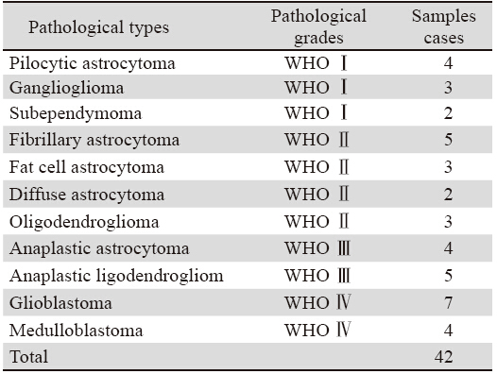The height and width of the screenshot is (374, 497).
Task: Select the Ganglioglioma row label
Action: pos(66,88)
